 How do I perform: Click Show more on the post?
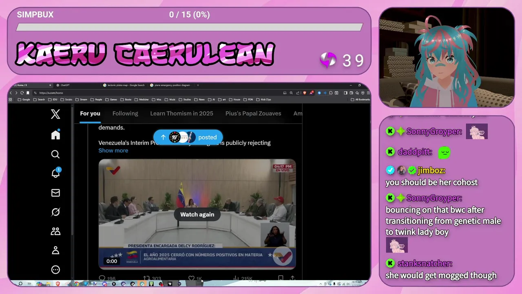click(113, 150)
